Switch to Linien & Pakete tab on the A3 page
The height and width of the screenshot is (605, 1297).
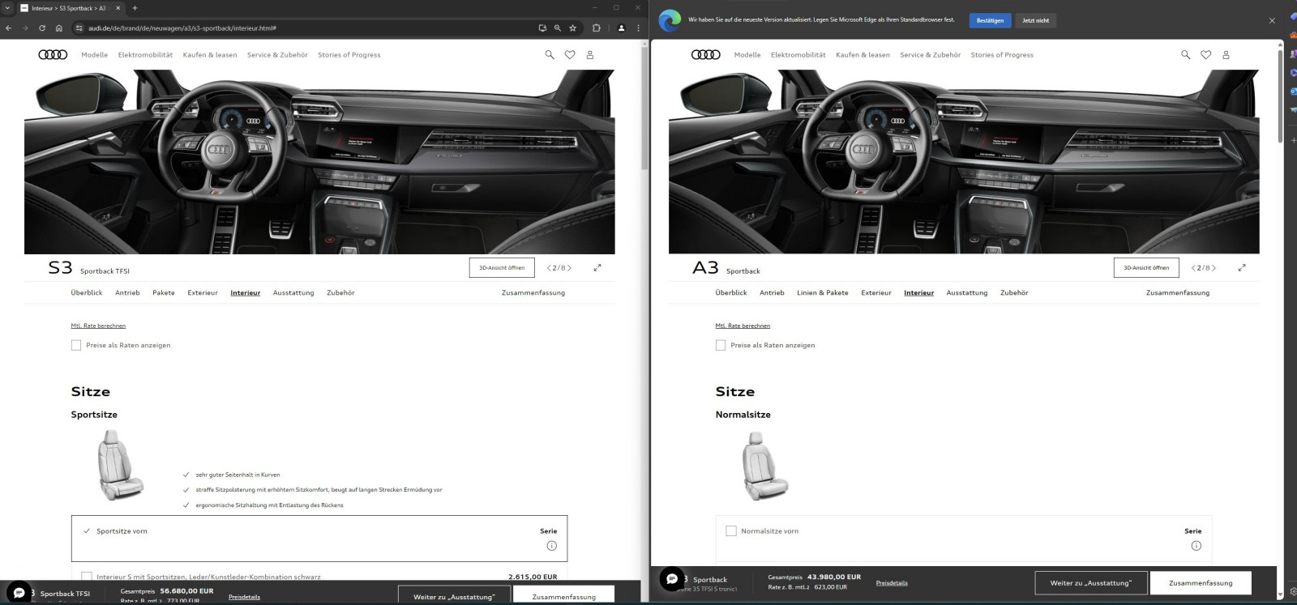pyautogui.click(x=823, y=292)
